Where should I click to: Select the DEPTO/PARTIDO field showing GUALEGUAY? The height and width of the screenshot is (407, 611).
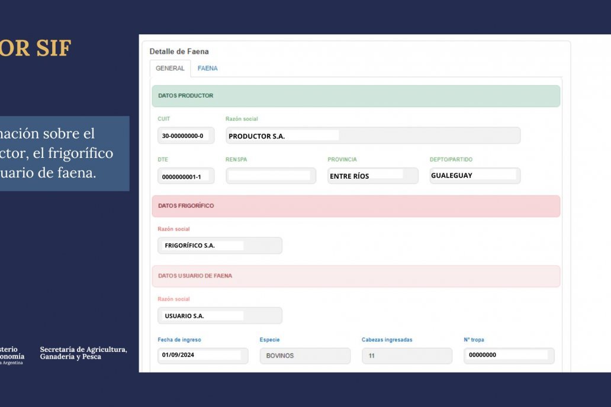tap(475, 176)
